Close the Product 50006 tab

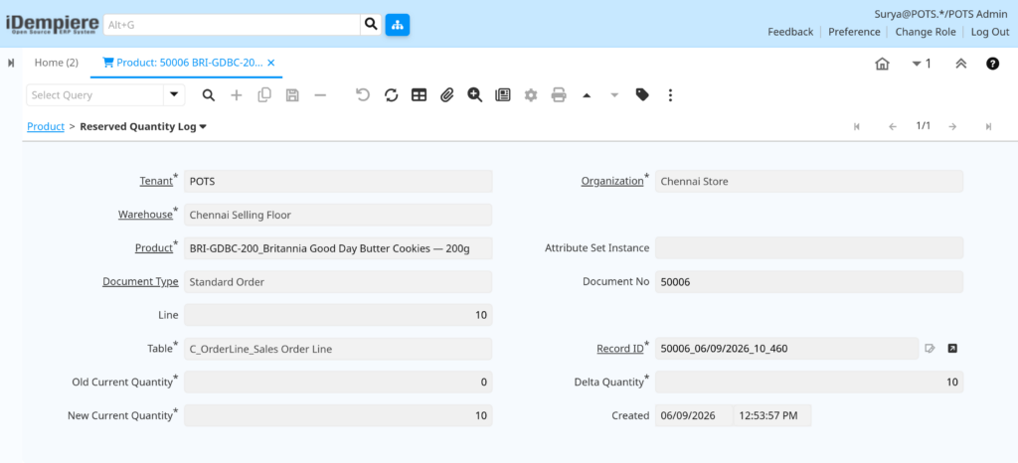[271, 63]
